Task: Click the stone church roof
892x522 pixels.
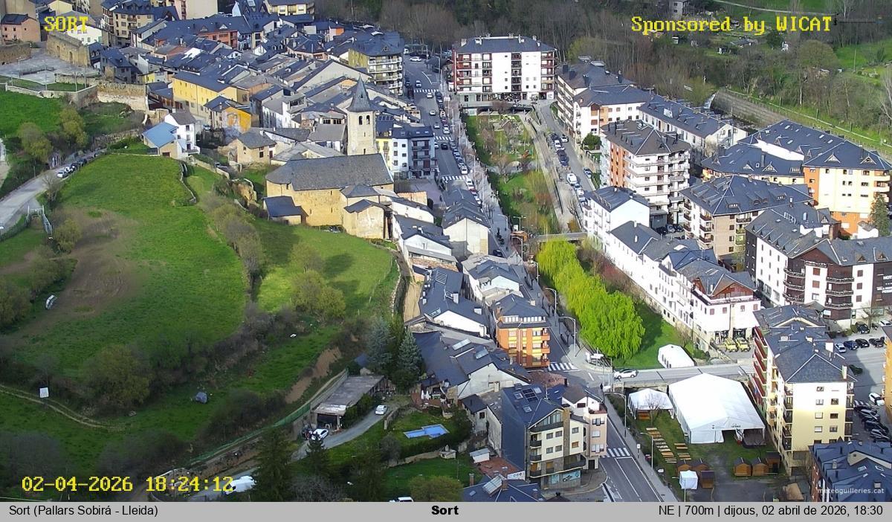Action: 329,172
